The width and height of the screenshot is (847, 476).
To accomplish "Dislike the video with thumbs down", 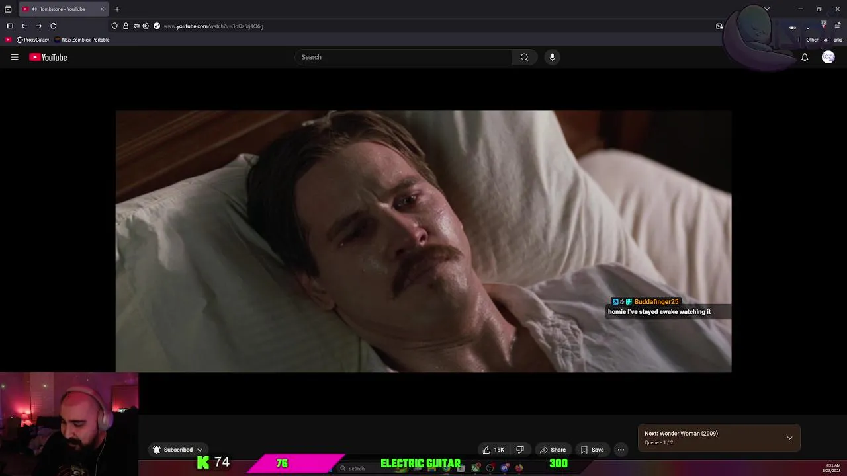I will tap(520, 450).
